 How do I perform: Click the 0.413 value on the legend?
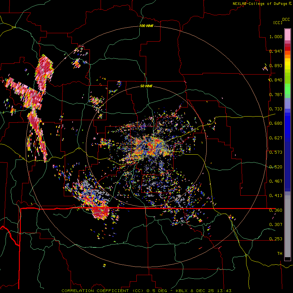click(x=276, y=196)
